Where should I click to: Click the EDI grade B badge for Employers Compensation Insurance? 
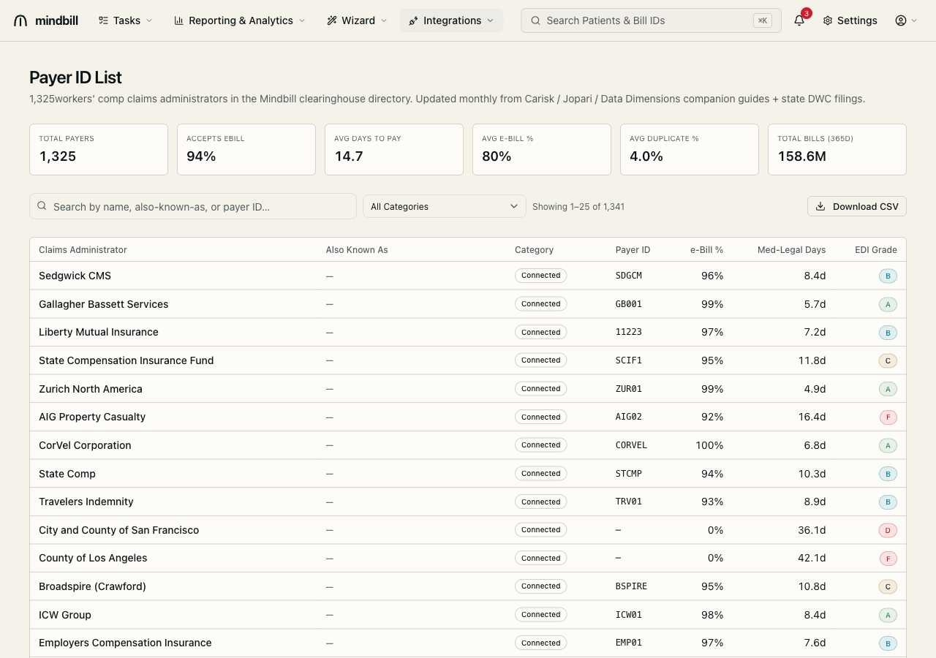(x=888, y=643)
